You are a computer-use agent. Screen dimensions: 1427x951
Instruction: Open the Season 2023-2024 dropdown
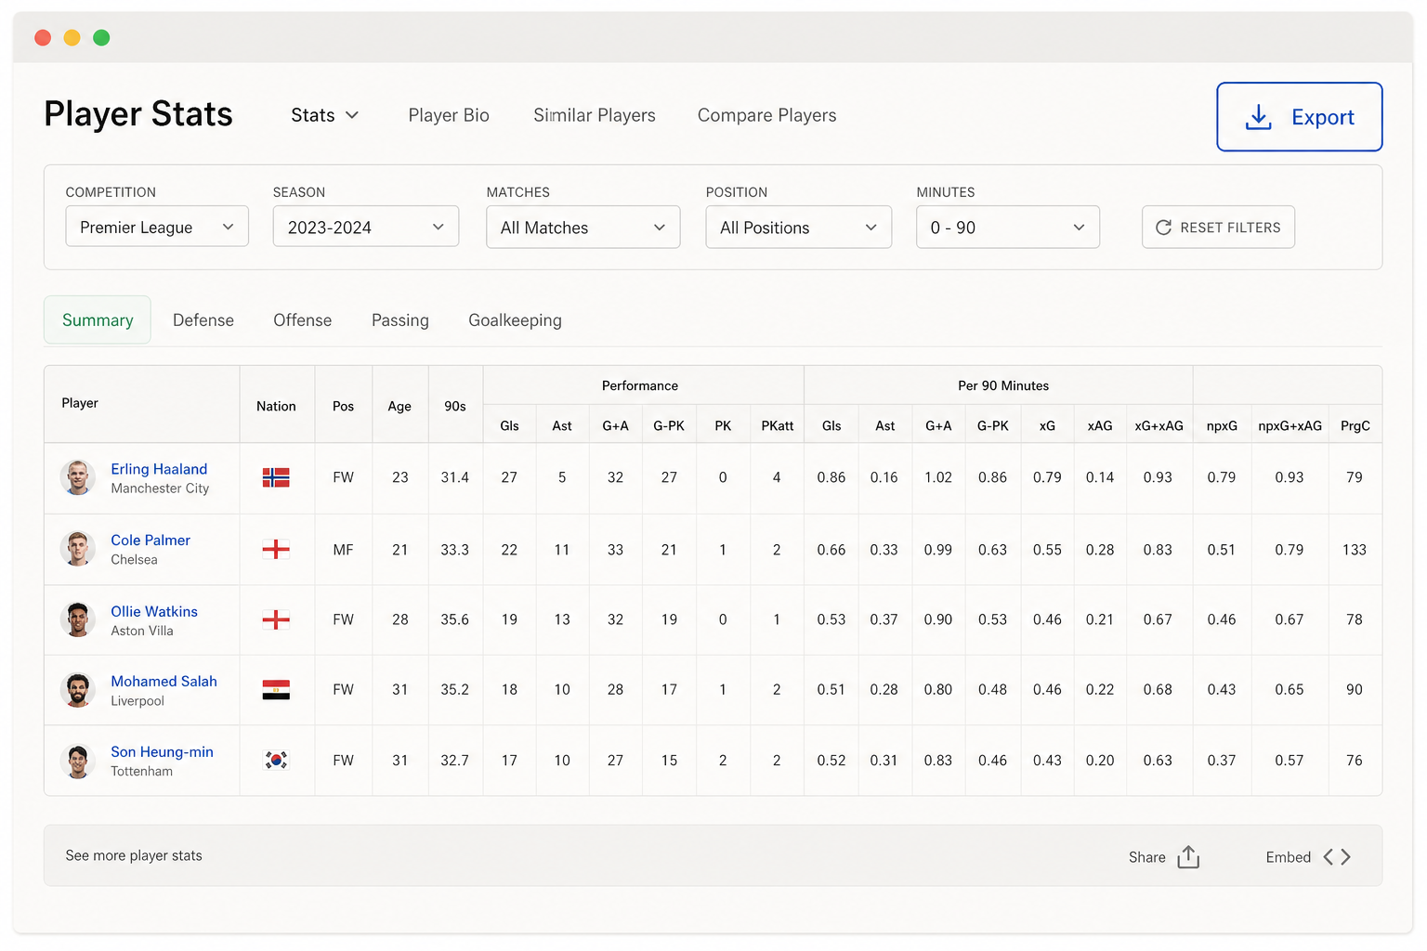coord(366,227)
